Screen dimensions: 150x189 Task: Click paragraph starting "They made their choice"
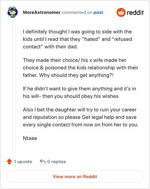coord(81,67)
